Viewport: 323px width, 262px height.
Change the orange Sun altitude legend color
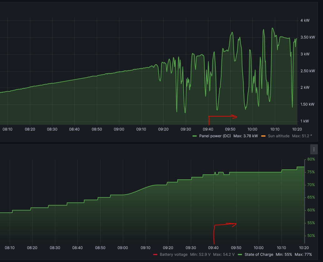(x=263, y=136)
